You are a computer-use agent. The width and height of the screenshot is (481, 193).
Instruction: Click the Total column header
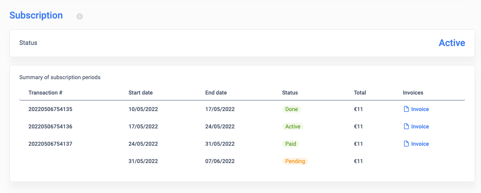point(360,93)
